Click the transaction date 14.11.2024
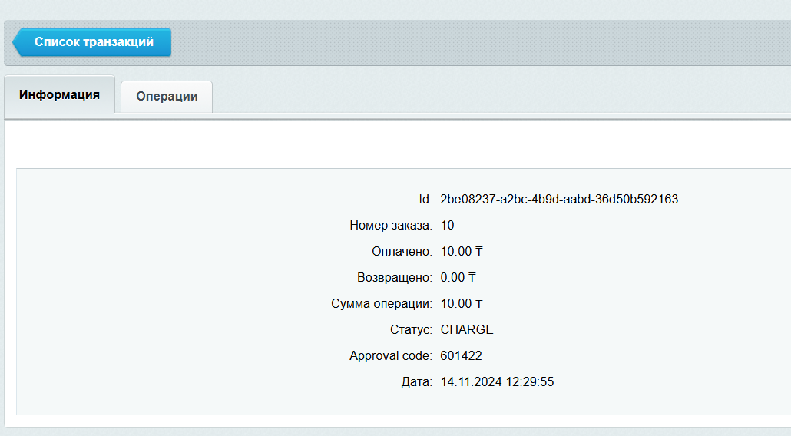Viewport: 791px width, 436px height. pyautogui.click(x=471, y=382)
